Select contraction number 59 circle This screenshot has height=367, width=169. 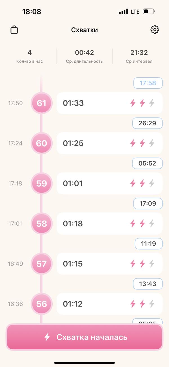pyautogui.click(x=42, y=183)
